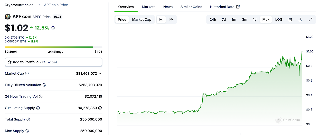Expand Market Cap details chevron

[x=100, y=74]
